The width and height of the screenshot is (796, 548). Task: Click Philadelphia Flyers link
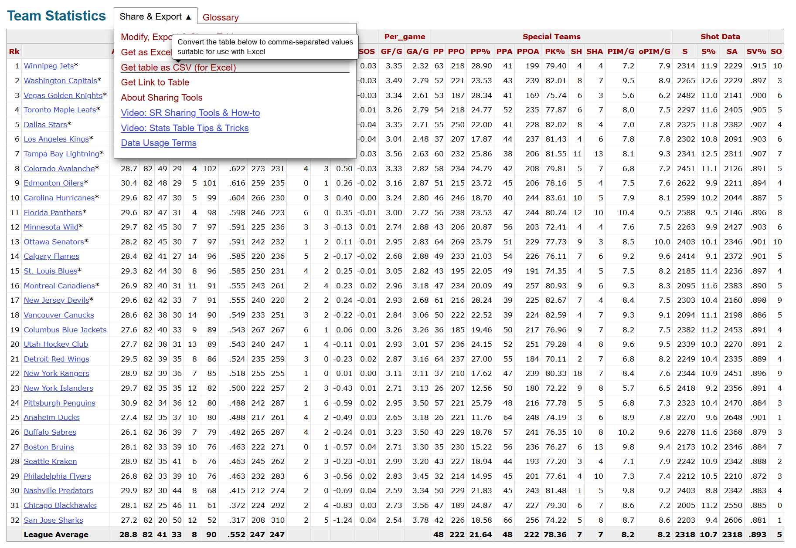(57, 476)
